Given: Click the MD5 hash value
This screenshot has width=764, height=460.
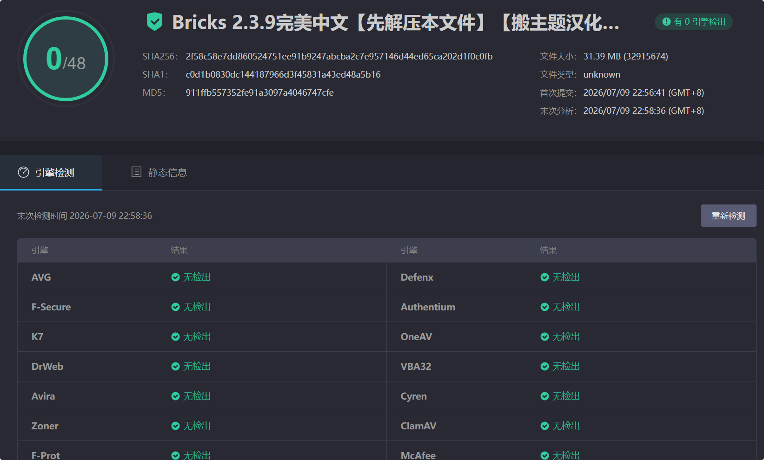Looking at the screenshot, I should click(x=259, y=92).
